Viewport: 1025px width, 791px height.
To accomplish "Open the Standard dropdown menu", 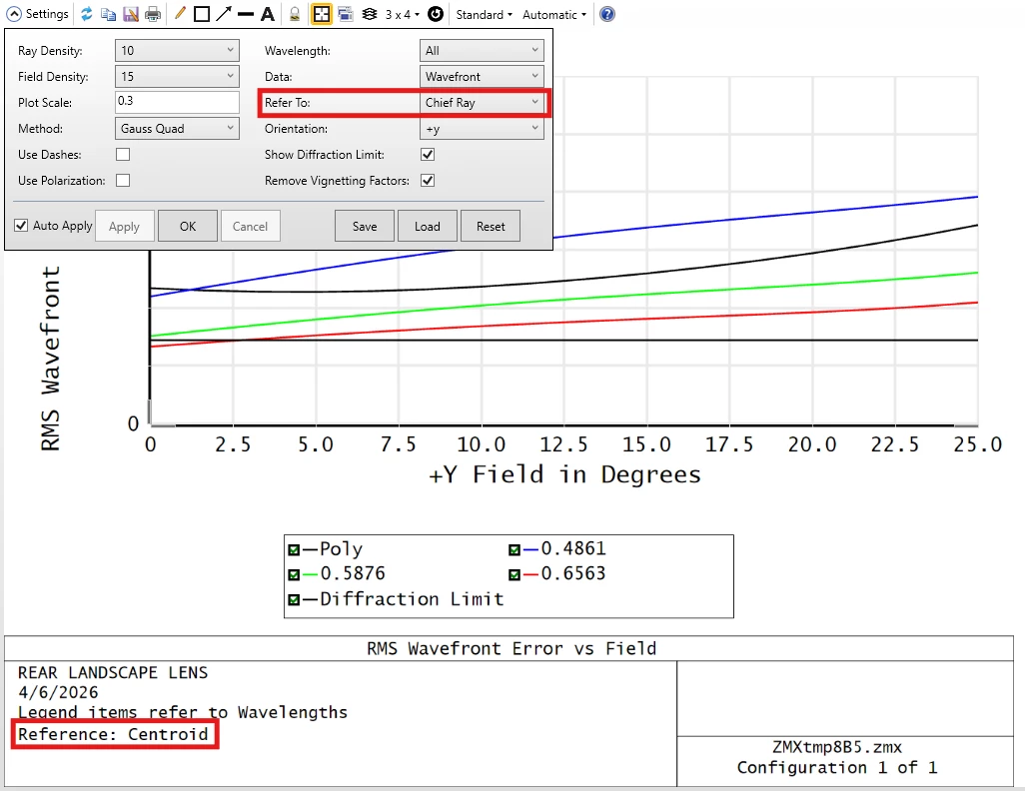I will click(484, 14).
